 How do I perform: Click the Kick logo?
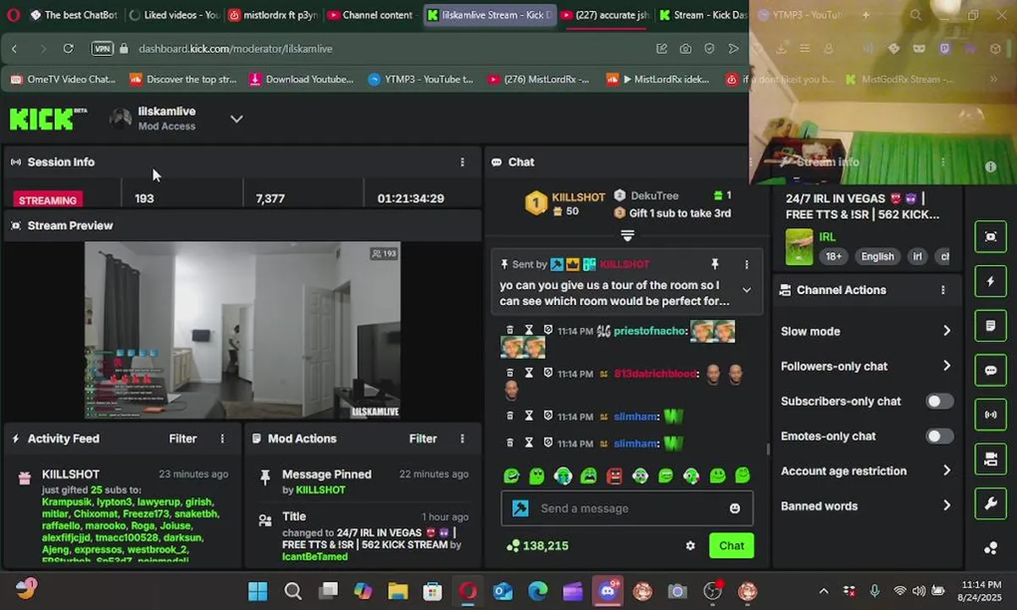(x=48, y=119)
